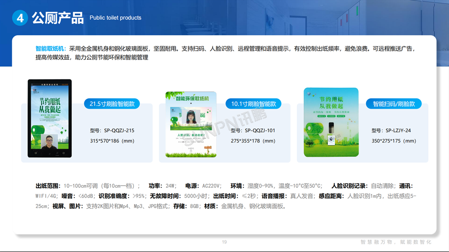Select dimensions 315*570*186 (mm)

click(x=112, y=141)
